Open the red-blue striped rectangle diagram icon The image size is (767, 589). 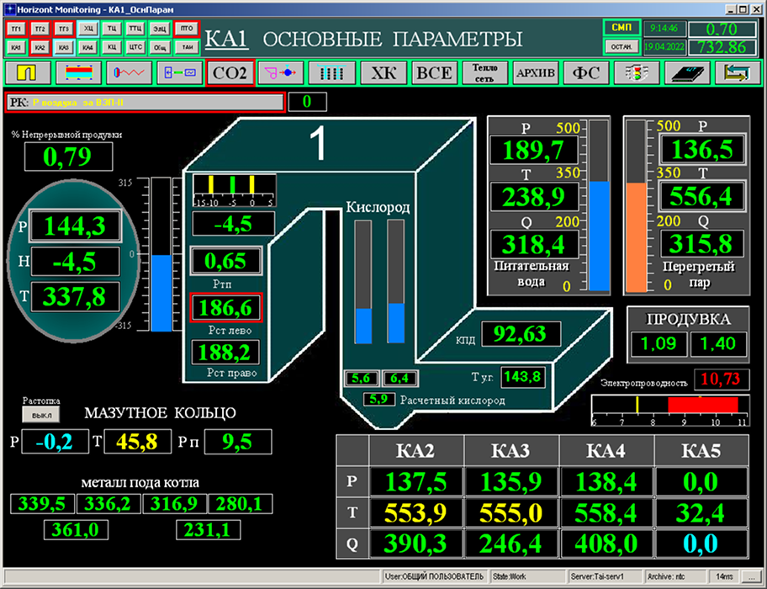point(79,73)
